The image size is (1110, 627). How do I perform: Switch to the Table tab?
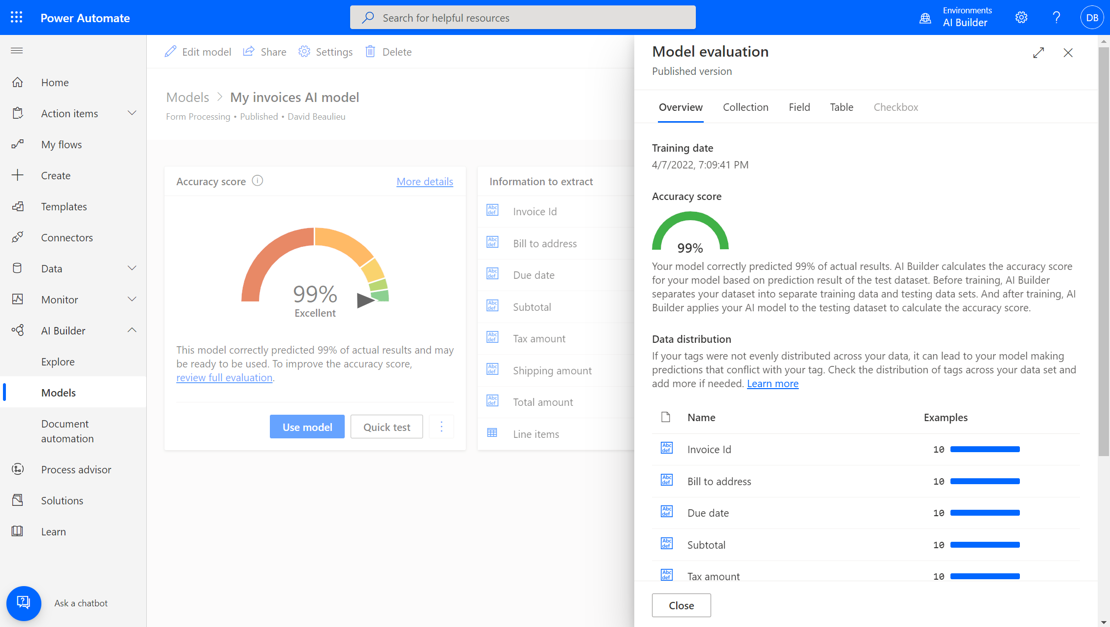[841, 107]
